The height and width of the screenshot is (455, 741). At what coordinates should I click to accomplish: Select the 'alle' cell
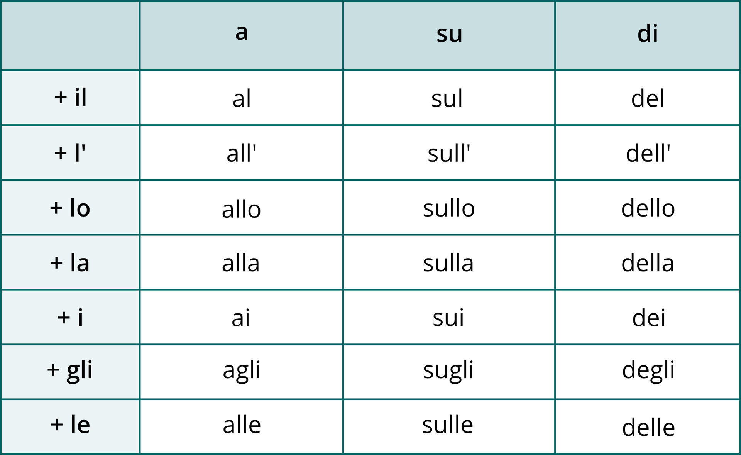pos(242,425)
